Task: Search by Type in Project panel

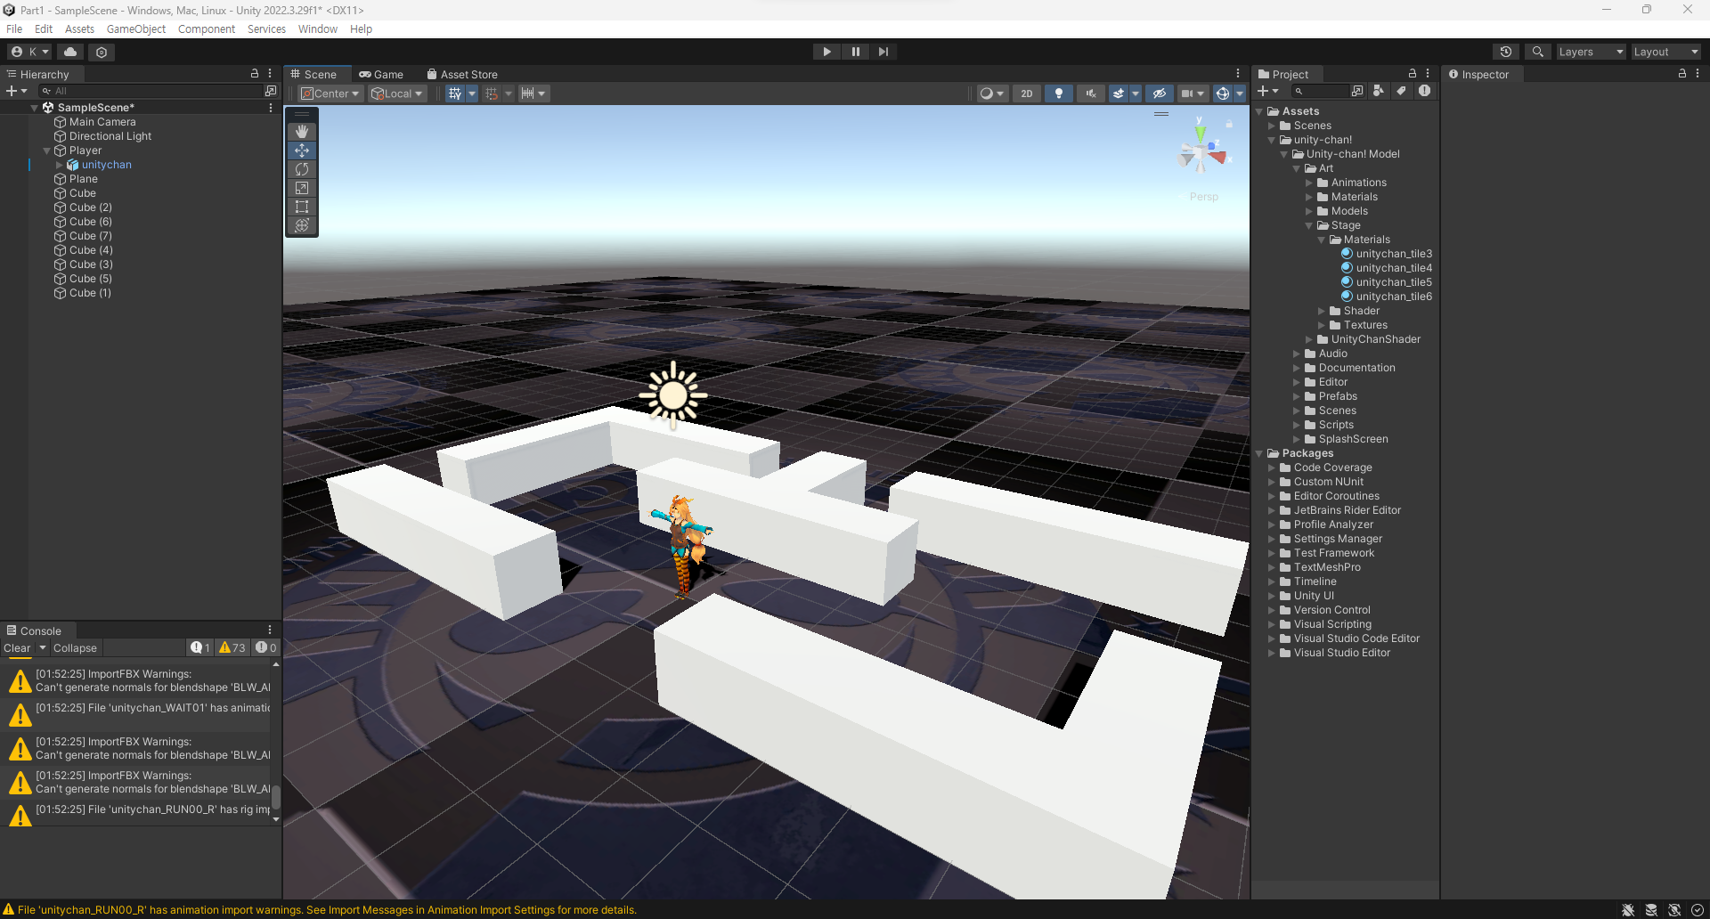Action: (x=1379, y=91)
